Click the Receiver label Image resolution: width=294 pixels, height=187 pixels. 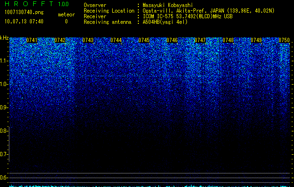pos(95,16)
